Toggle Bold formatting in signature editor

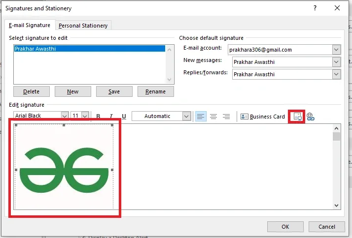pos(98,116)
